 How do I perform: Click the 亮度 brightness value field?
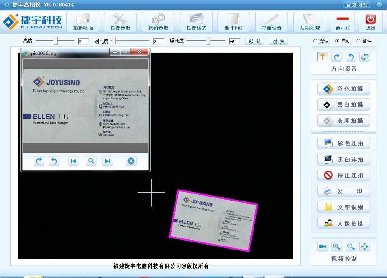[x=83, y=42]
